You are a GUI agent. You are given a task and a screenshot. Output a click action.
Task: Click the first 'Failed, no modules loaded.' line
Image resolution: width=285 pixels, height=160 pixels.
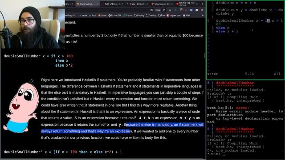[x=236, y=90]
